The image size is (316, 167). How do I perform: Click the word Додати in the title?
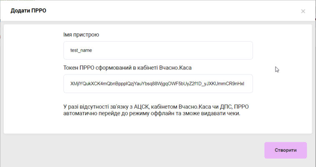point(20,10)
